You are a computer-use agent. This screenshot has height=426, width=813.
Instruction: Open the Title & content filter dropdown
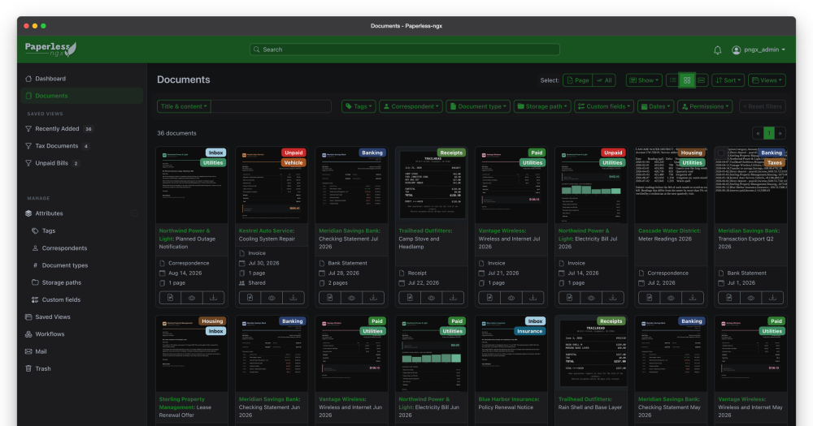tap(184, 106)
